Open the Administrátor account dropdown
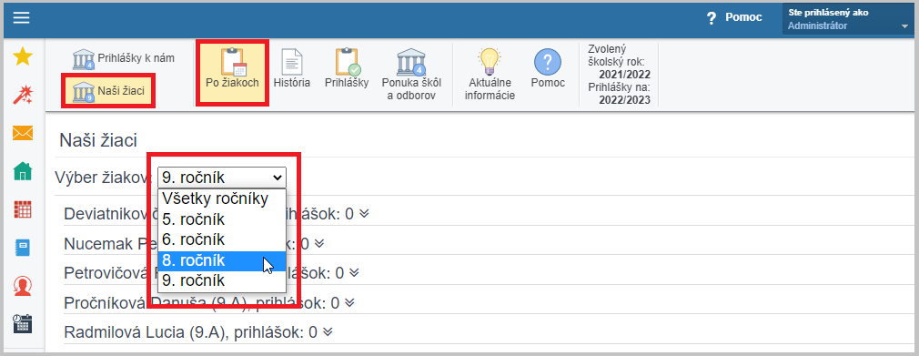The height and width of the screenshot is (356, 919). (x=847, y=19)
